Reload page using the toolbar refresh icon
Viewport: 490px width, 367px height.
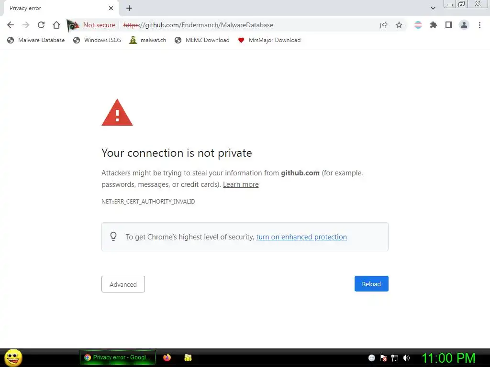pos(41,25)
